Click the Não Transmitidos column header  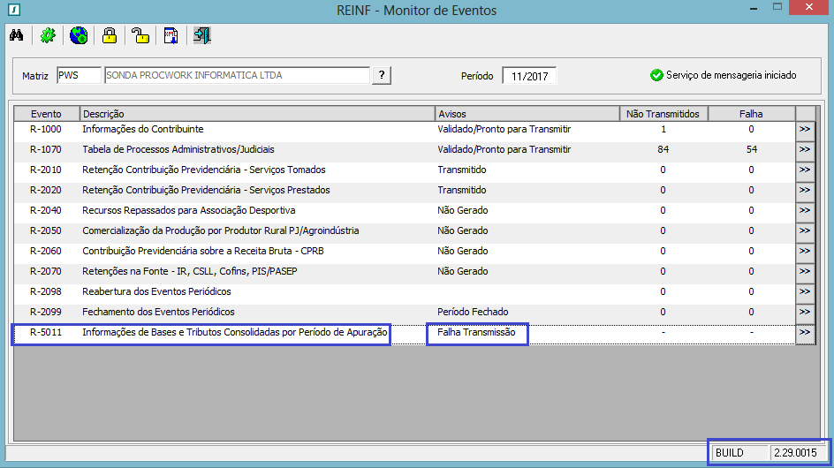coord(663,114)
